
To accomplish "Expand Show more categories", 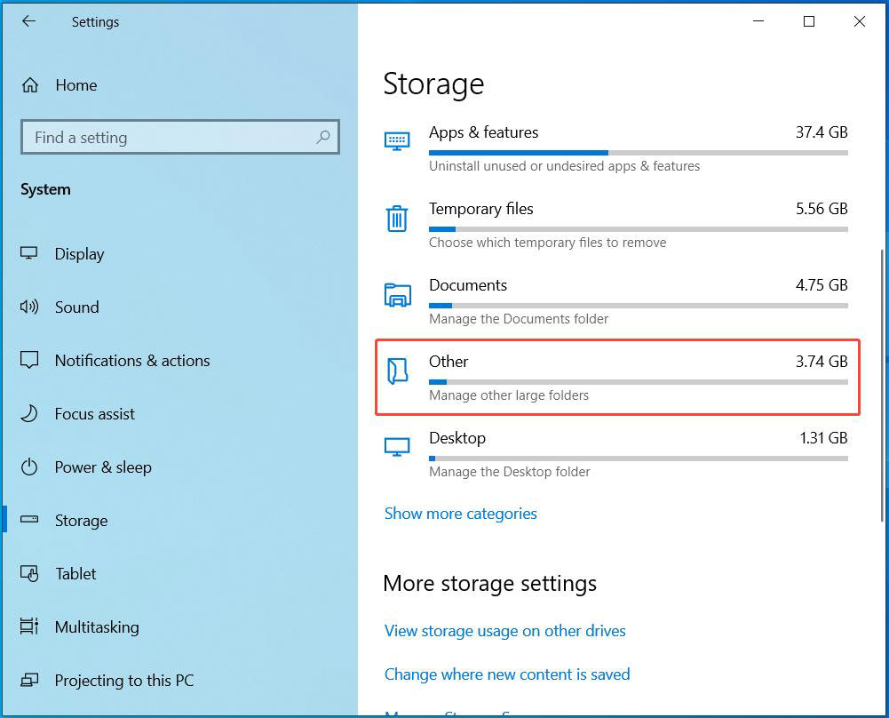I will (x=460, y=514).
